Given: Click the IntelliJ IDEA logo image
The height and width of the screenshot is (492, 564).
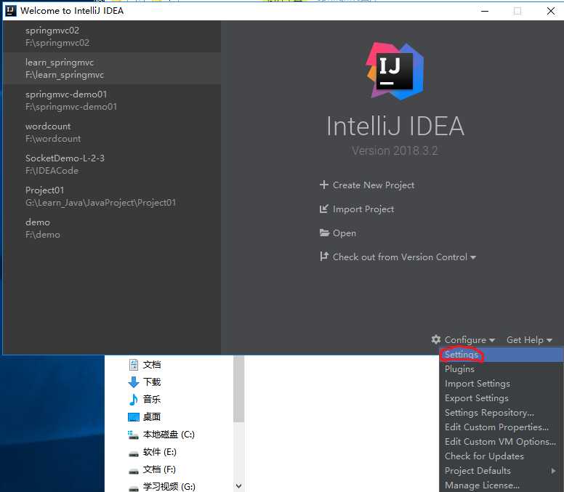Looking at the screenshot, I should click(x=395, y=71).
